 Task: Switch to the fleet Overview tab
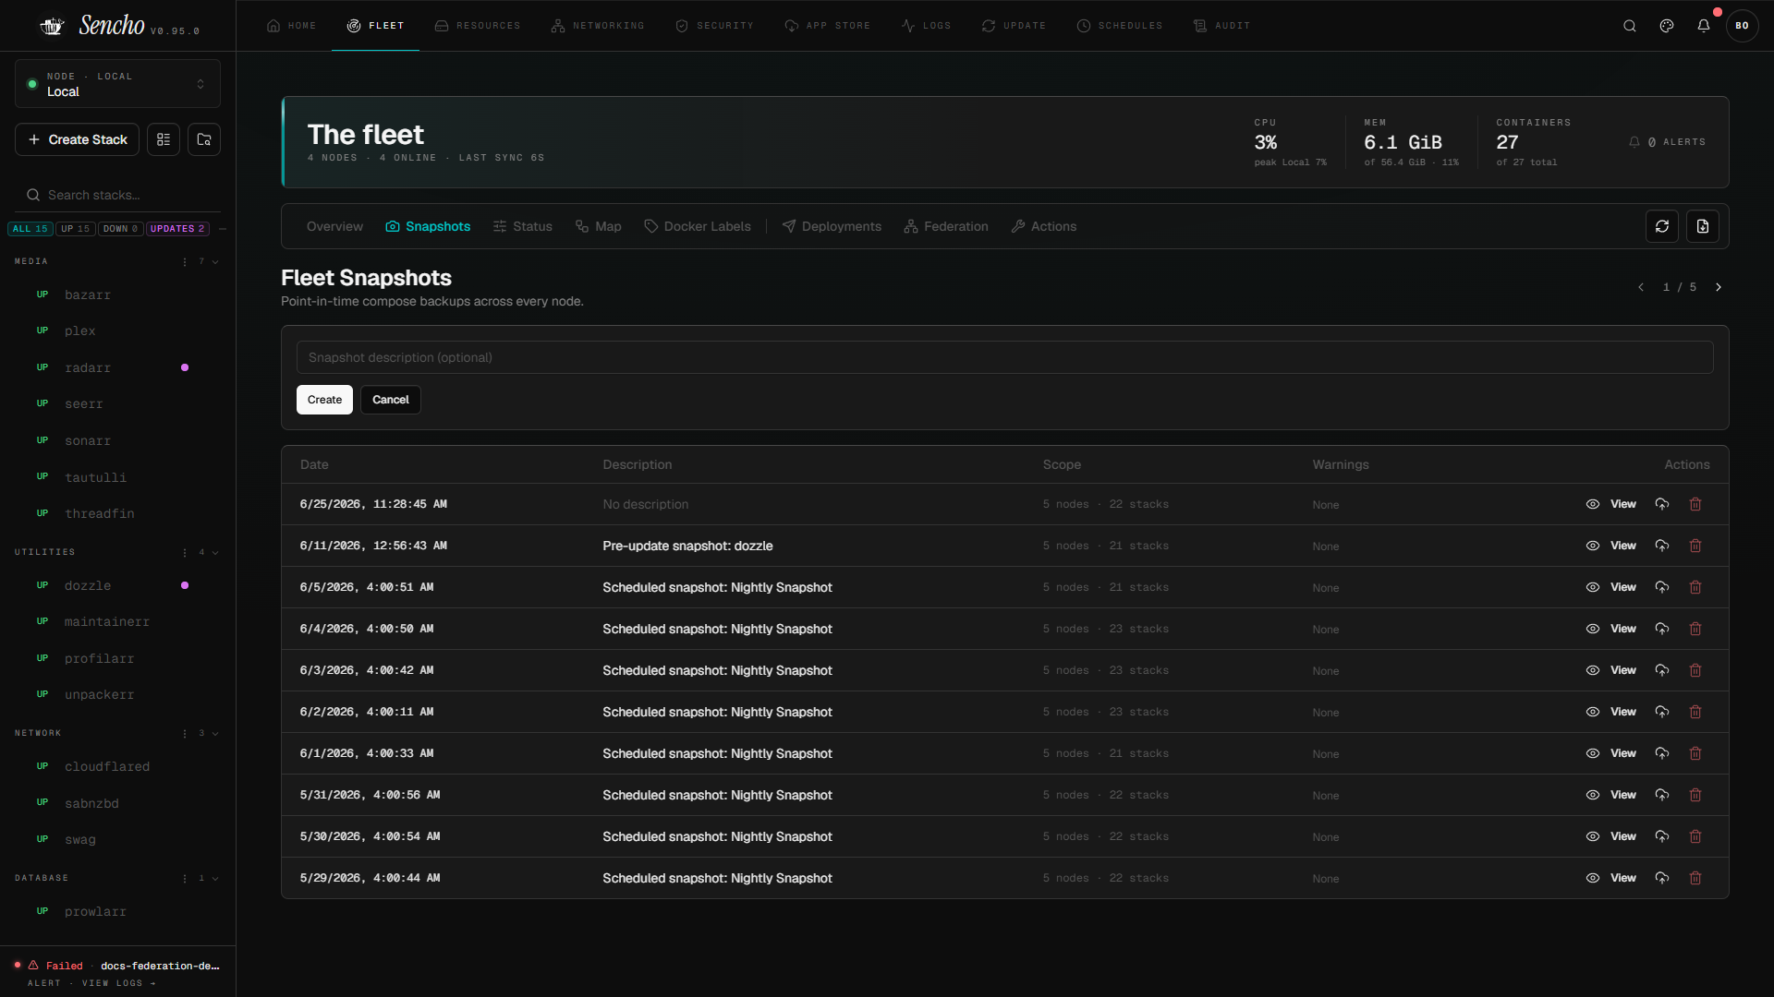(334, 226)
